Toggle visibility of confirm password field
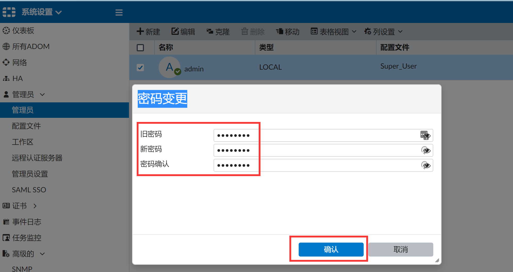Viewport: 513px width, 272px height. 426,165
